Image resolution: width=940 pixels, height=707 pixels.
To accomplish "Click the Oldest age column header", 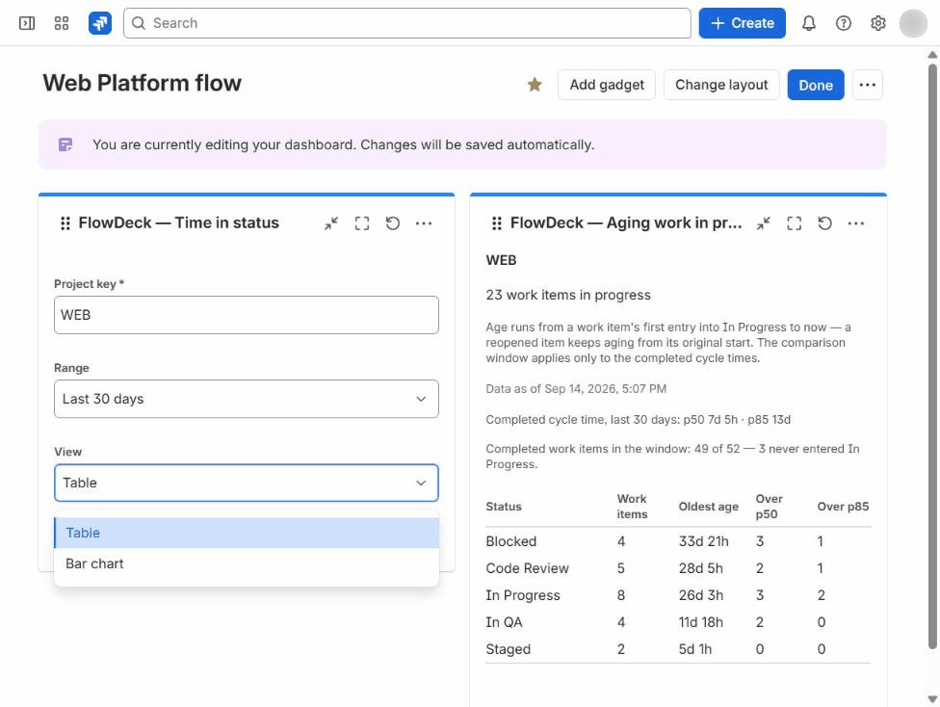I will [x=708, y=507].
